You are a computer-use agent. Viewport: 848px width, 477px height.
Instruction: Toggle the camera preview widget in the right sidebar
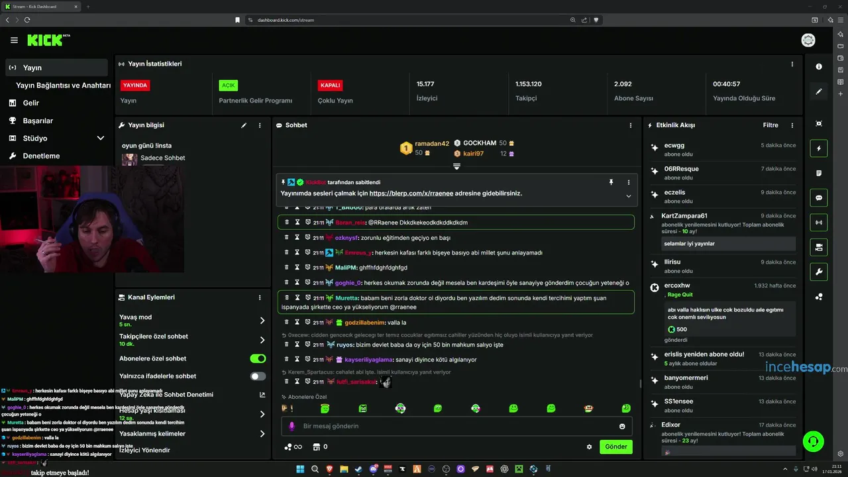tap(819, 247)
